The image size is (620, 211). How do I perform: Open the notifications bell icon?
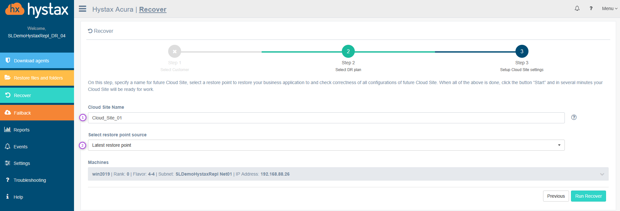click(x=577, y=8)
